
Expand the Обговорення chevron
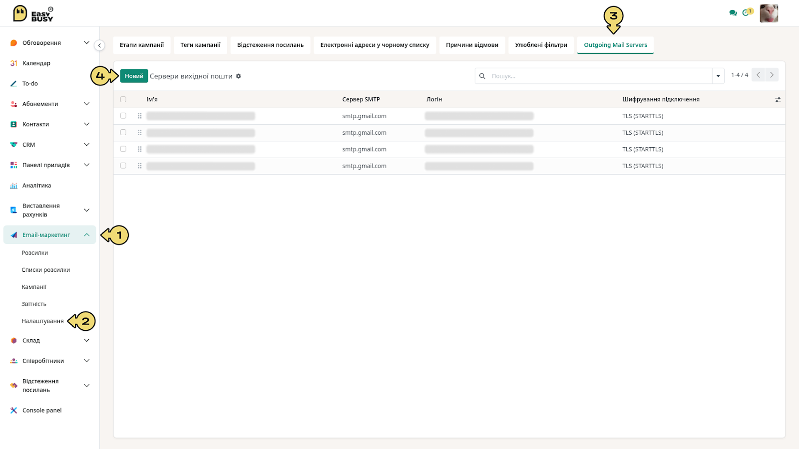pyautogui.click(x=87, y=43)
